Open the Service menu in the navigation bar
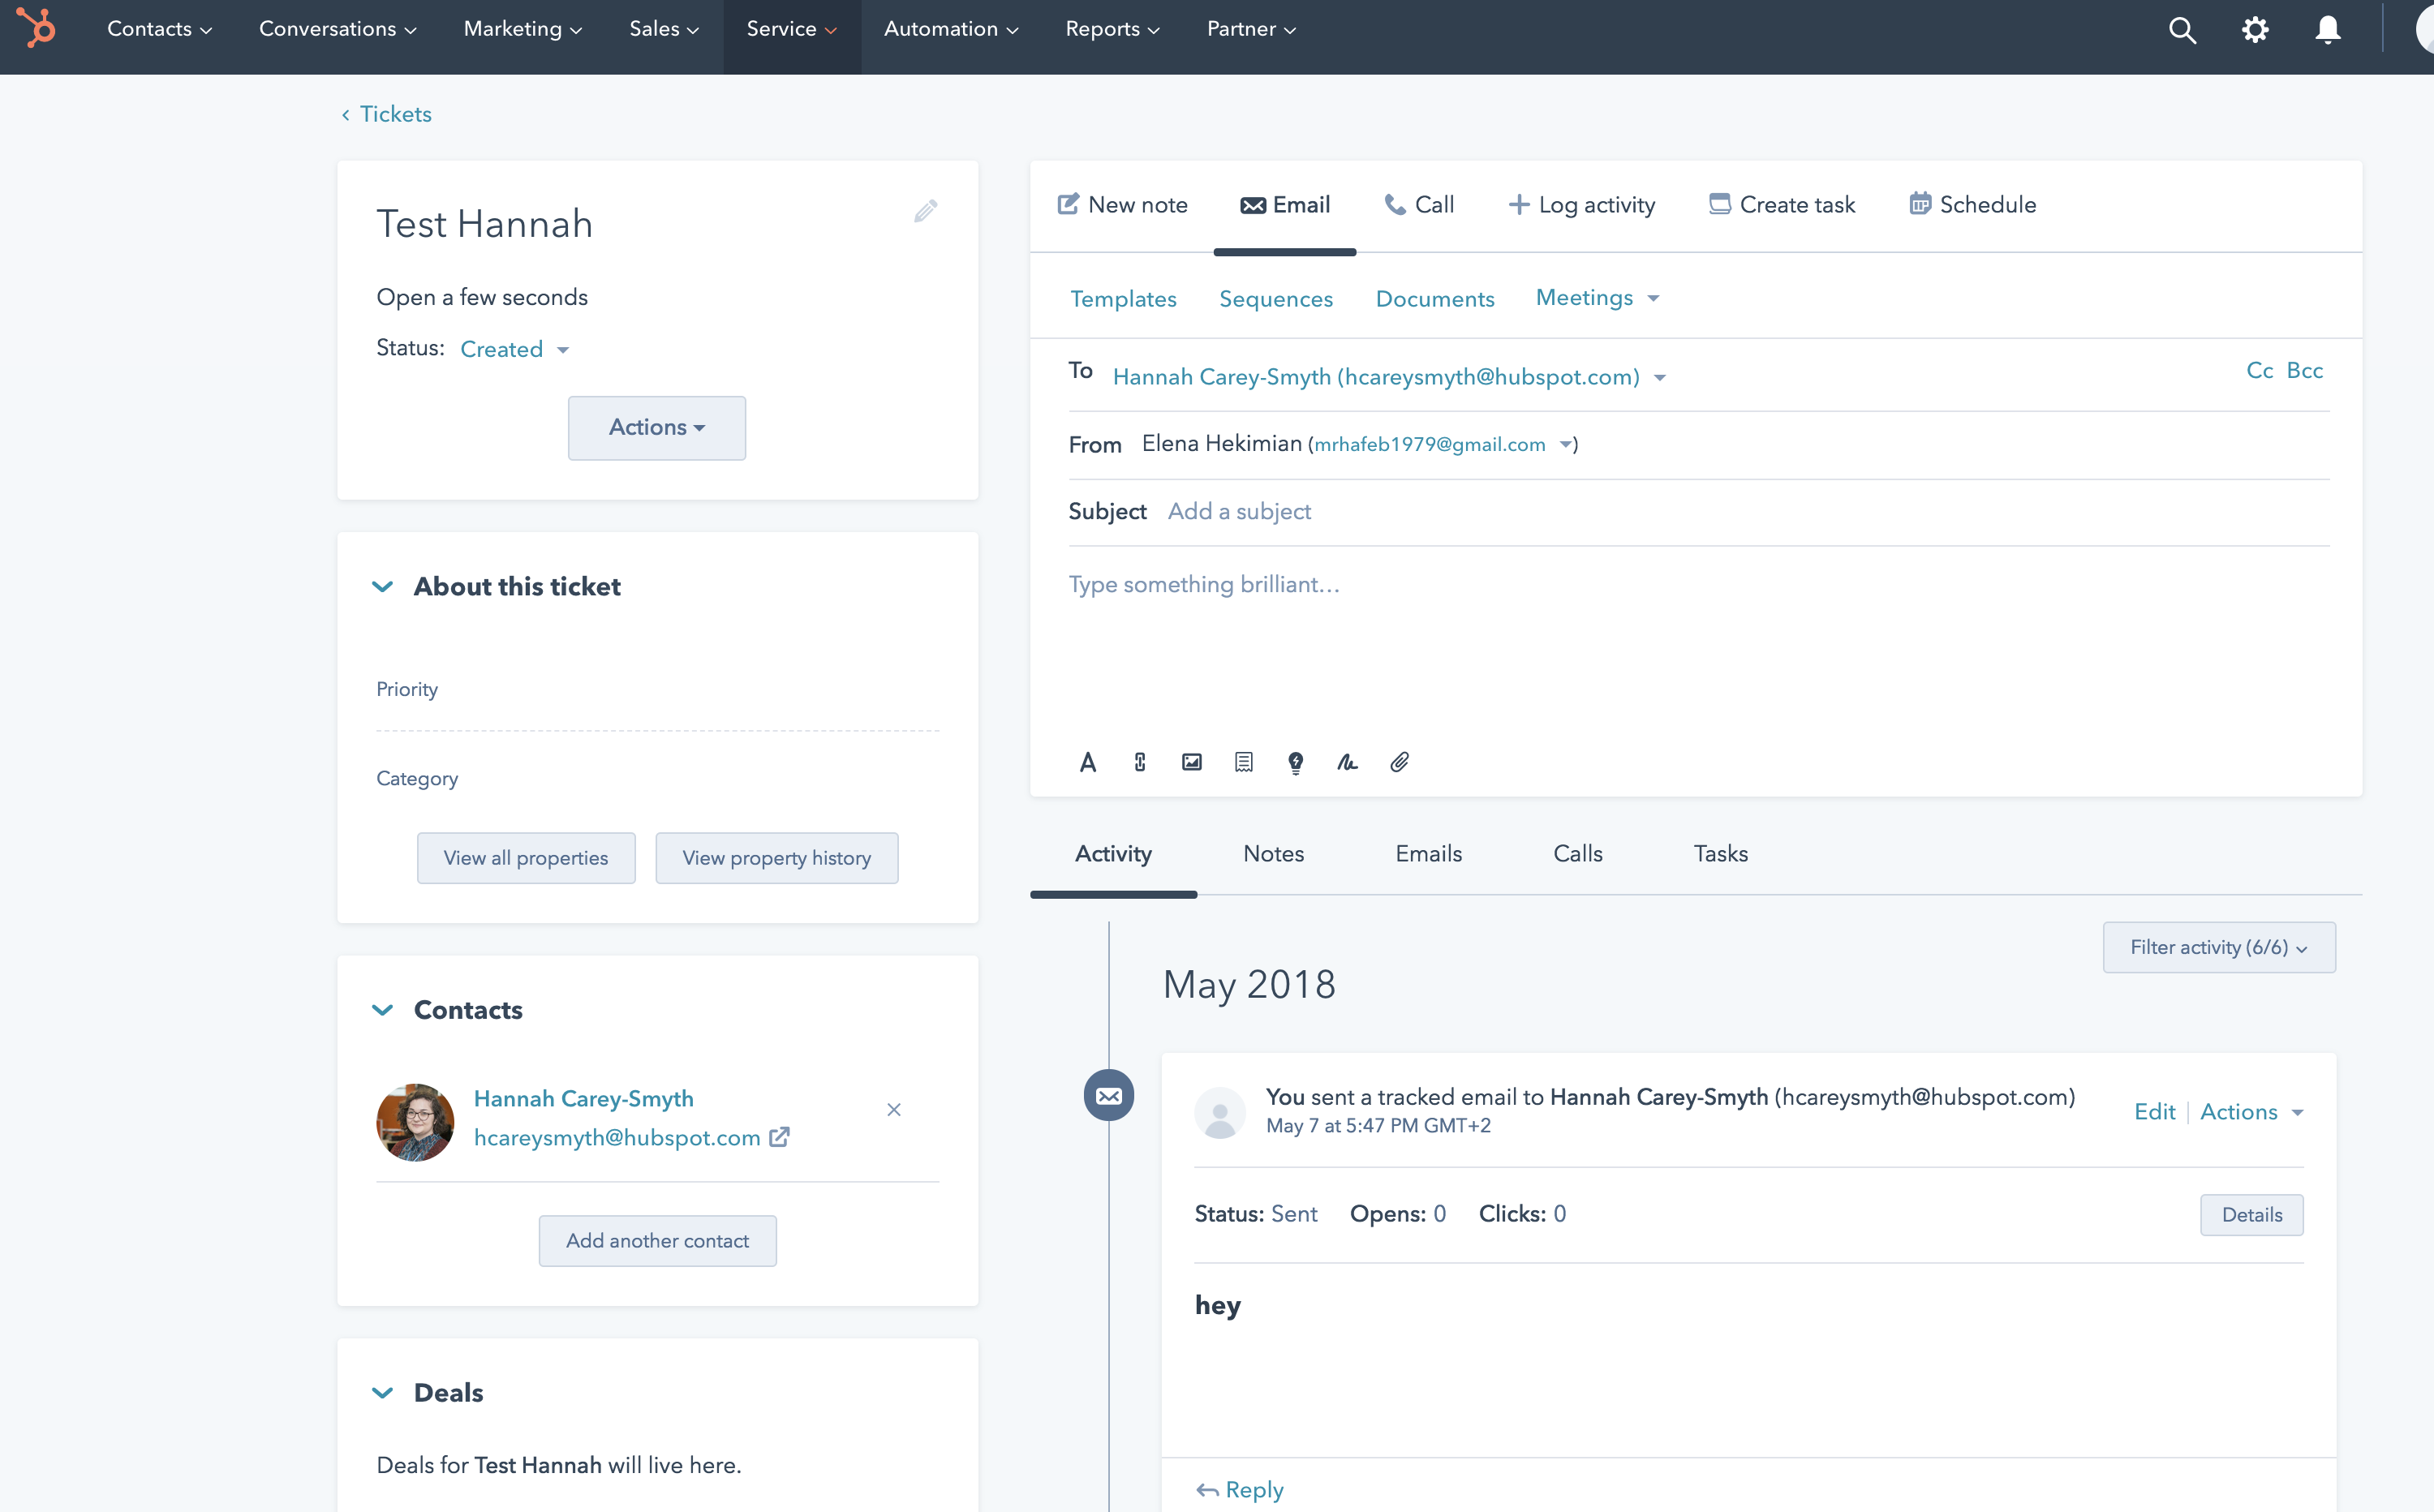 click(x=791, y=28)
